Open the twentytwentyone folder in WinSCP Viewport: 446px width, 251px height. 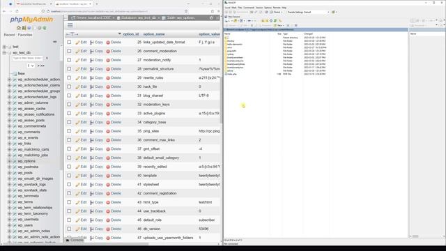point(236,61)
